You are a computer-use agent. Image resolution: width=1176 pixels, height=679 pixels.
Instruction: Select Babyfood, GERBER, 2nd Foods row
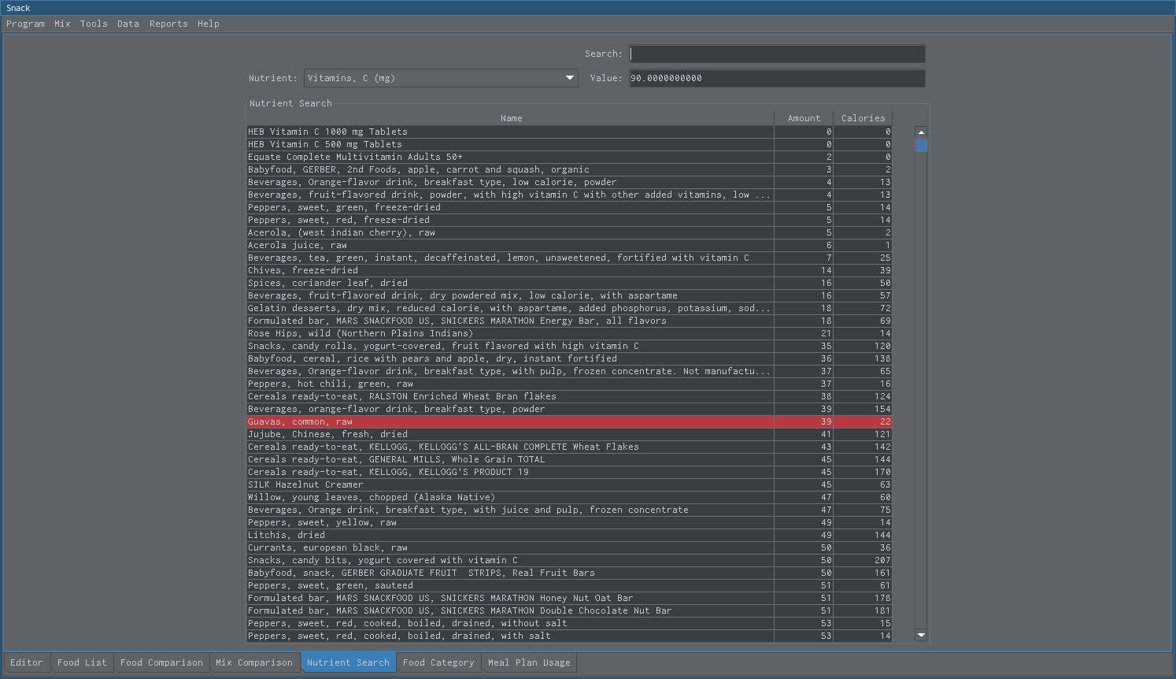(x=569, y=169)
